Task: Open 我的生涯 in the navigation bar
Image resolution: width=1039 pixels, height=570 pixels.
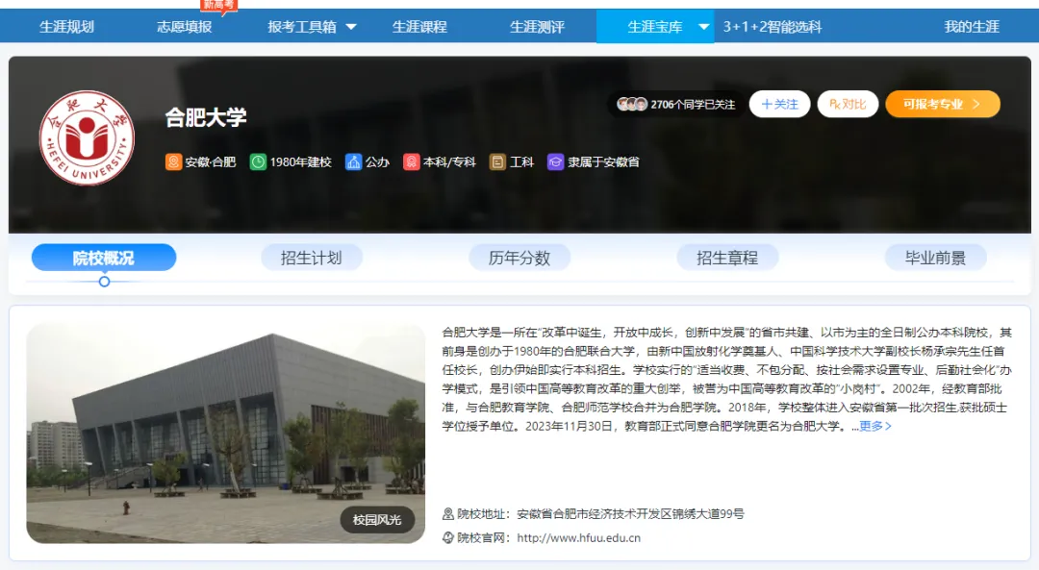Action: [972, 27]
